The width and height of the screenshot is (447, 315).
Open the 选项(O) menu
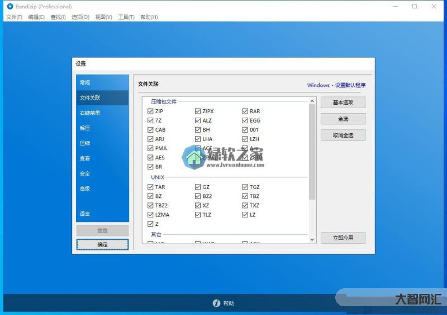80,17
